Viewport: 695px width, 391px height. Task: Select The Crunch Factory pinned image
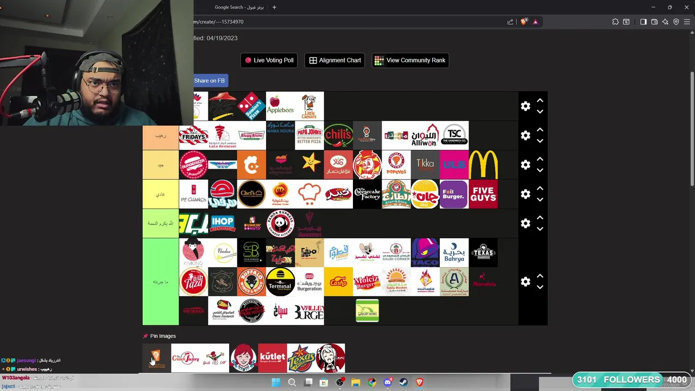pyautogui.click(x=186, y=358)
